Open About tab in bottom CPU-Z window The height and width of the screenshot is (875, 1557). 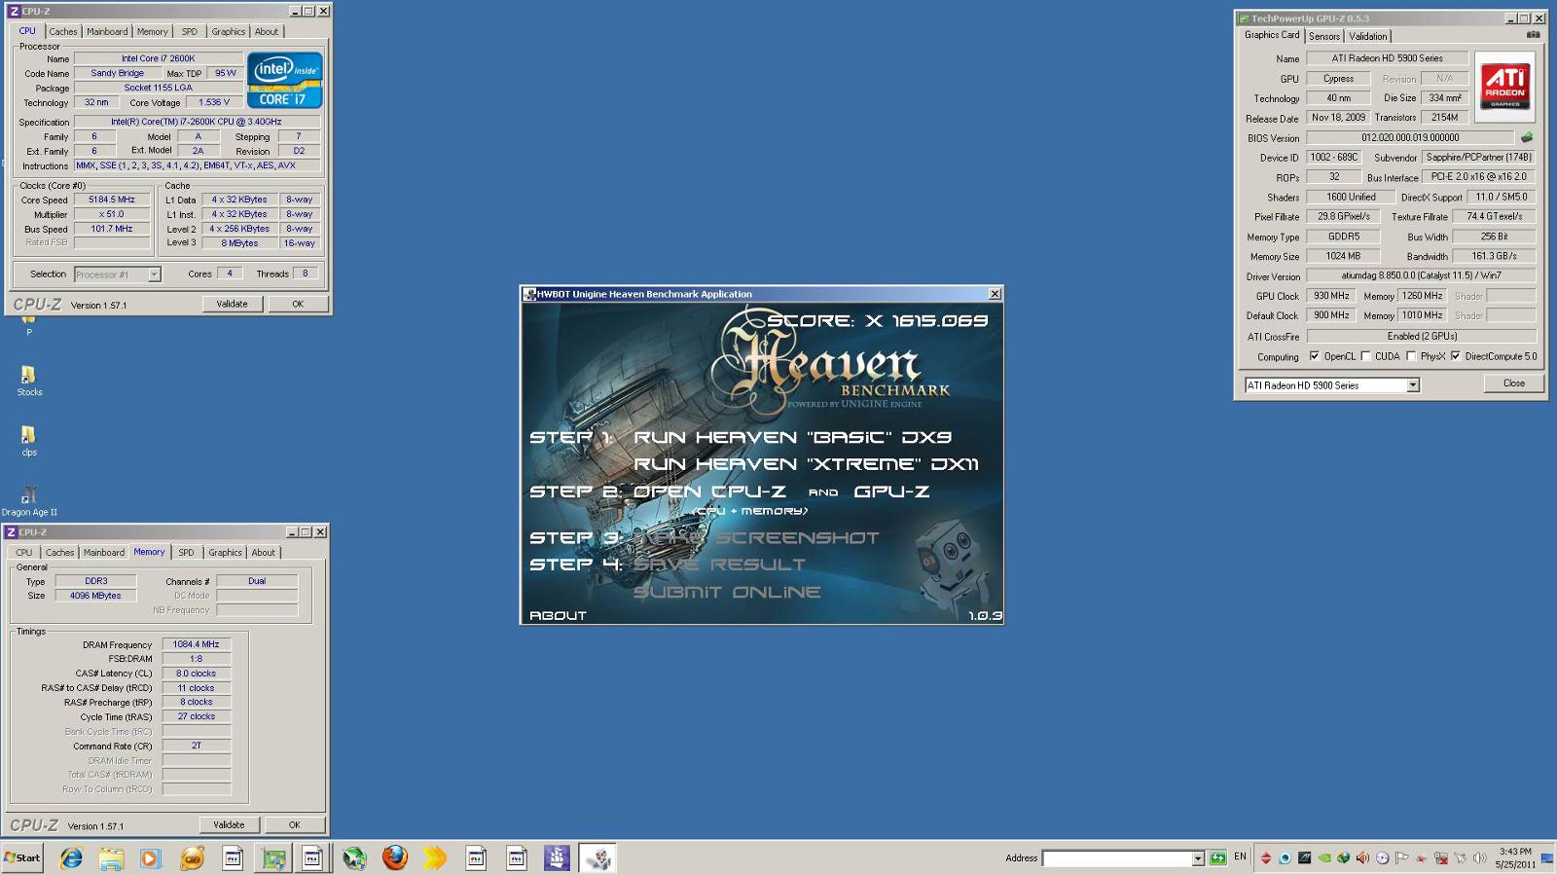(263, 553)
